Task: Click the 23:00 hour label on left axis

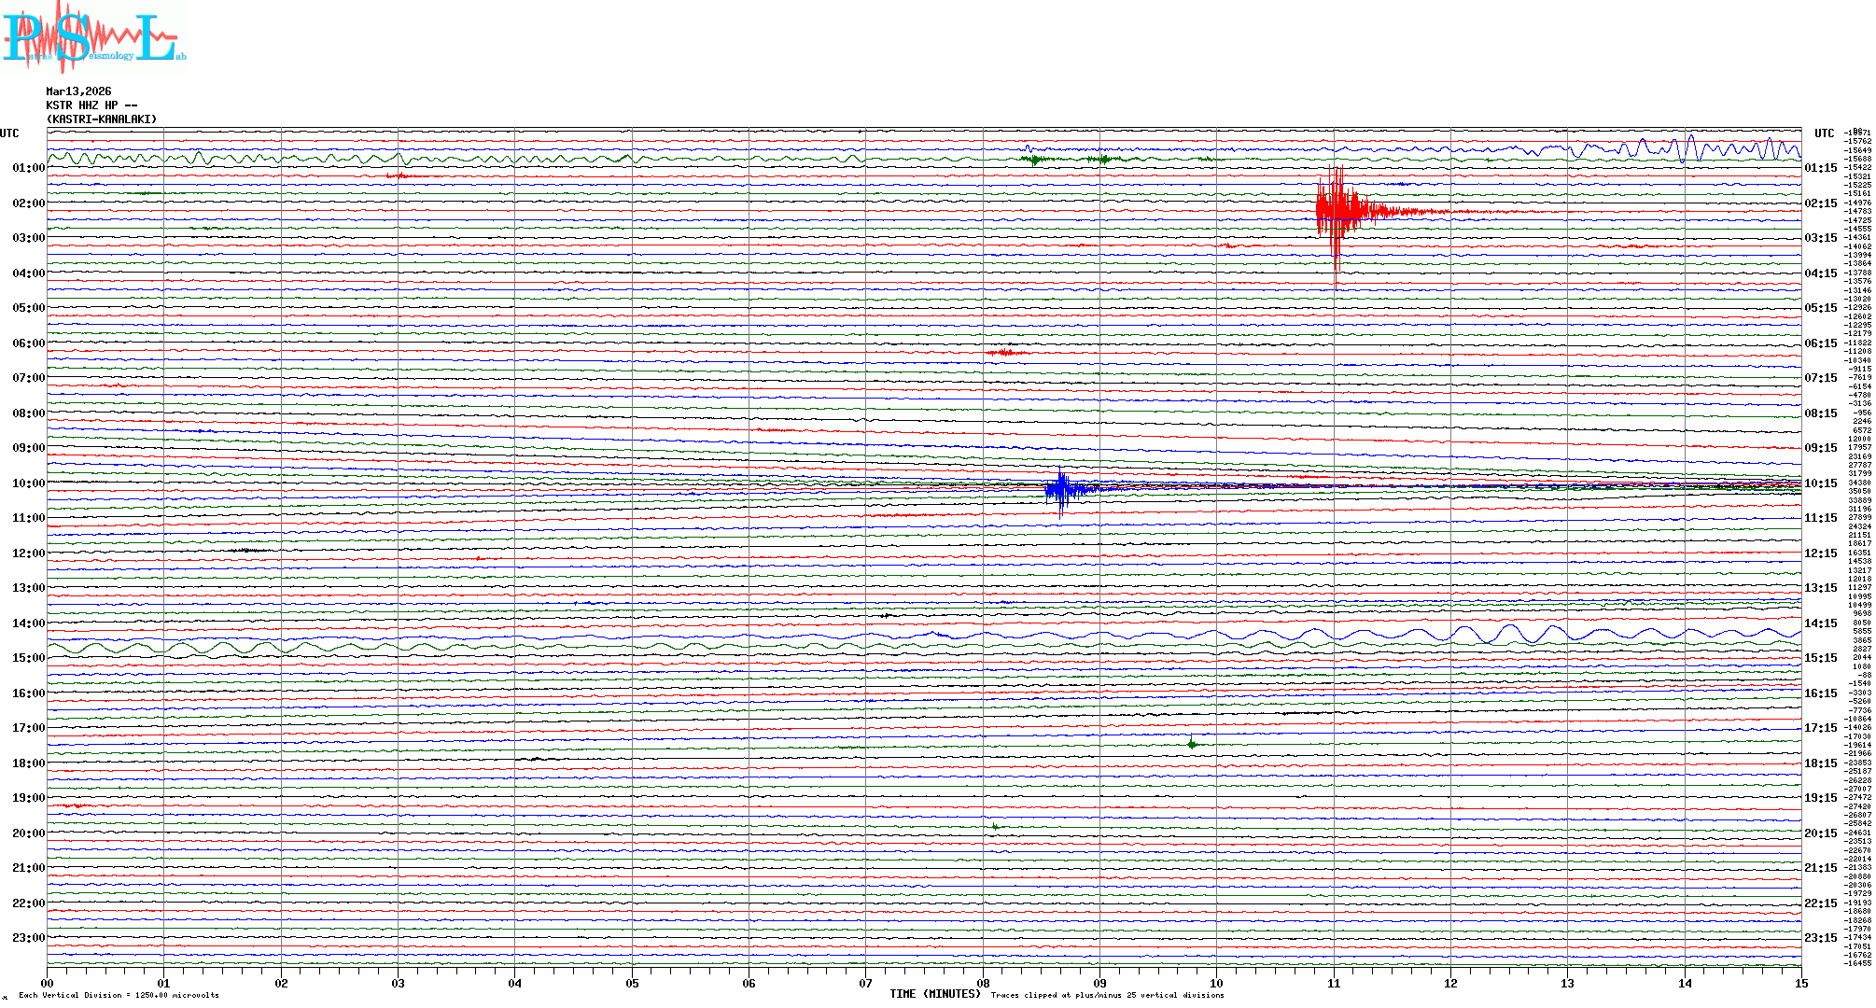Action: click(28, 938)
